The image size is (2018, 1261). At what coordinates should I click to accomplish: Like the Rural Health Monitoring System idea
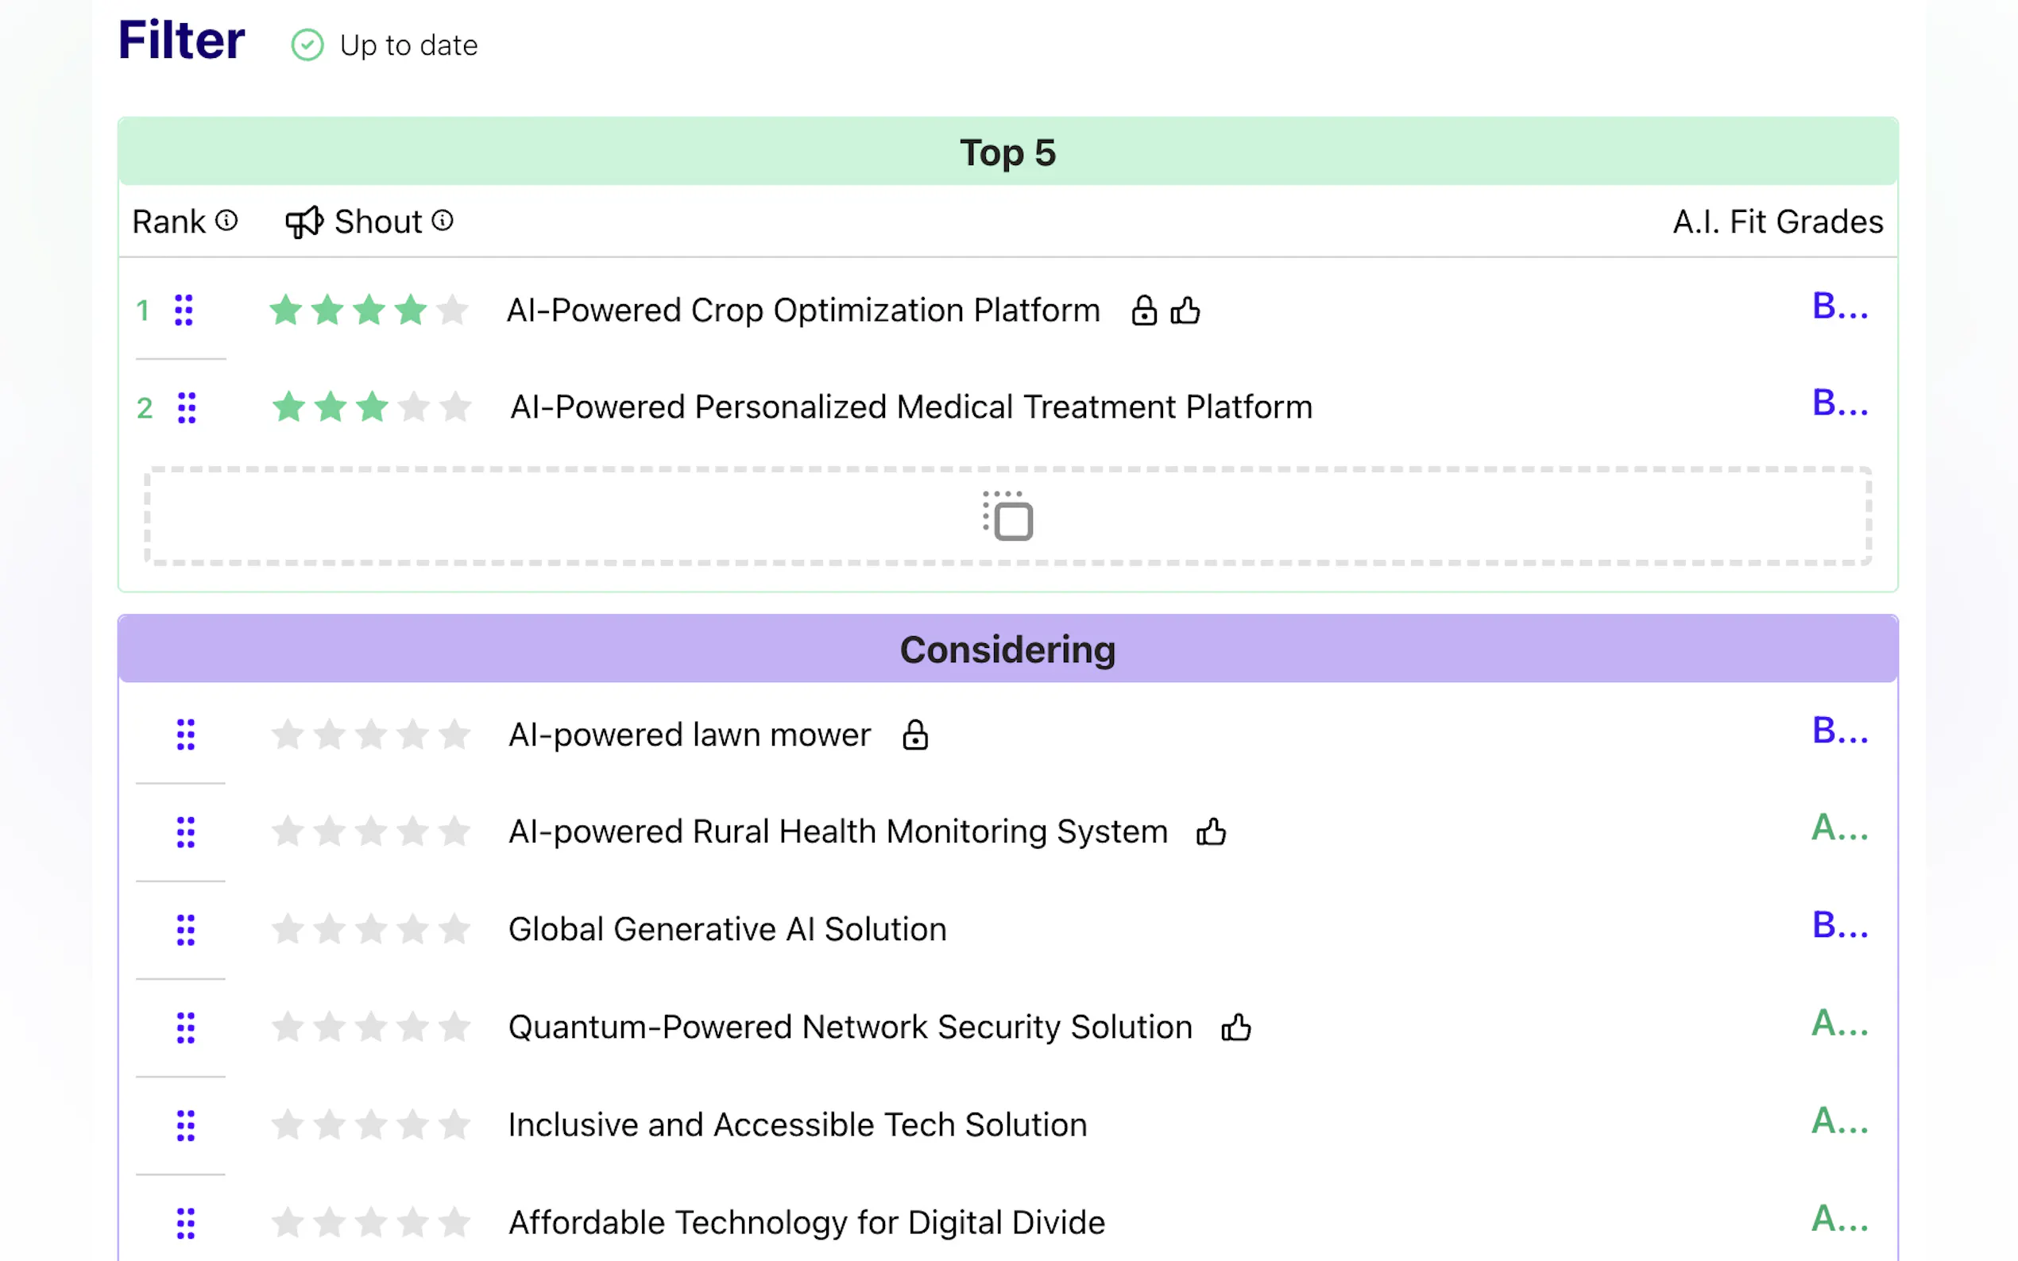click(1211, 831)
